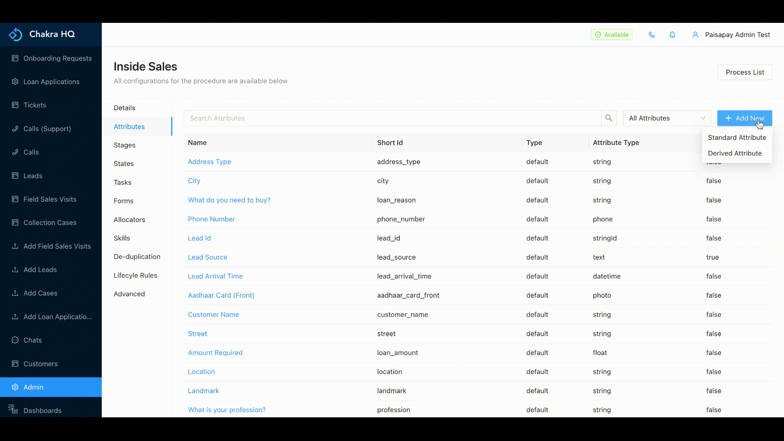This screenshot has width=784, height=441.
Task: Open Leads from the sidebar icon
Action: click(x=15, y=176)
